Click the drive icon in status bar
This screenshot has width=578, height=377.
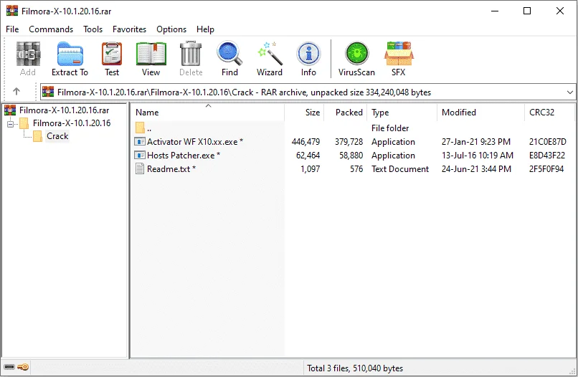pos(9,367)
